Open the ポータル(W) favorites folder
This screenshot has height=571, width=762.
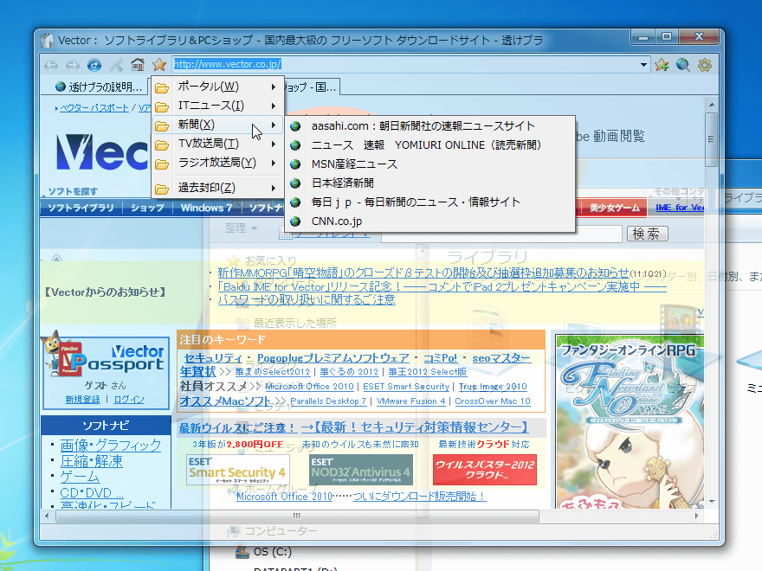click(217, 87)
